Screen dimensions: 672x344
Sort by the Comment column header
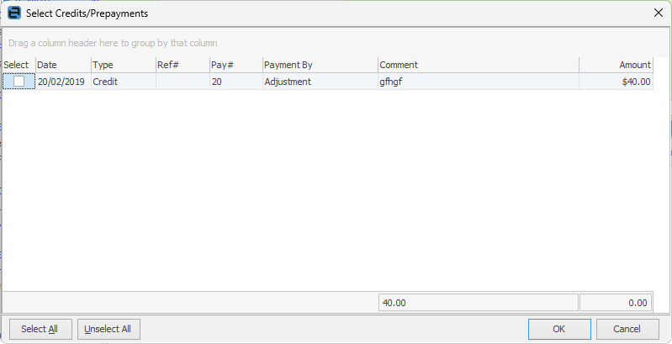click(x=479, y=65)
